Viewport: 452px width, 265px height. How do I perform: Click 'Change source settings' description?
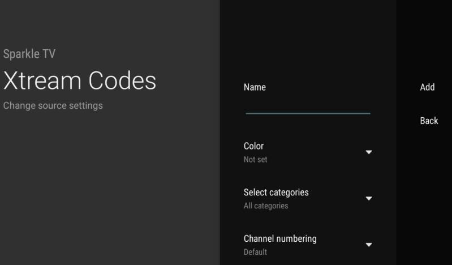click(x=53, y=106)
